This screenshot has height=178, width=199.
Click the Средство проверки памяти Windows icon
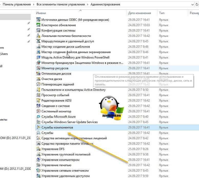38,144
